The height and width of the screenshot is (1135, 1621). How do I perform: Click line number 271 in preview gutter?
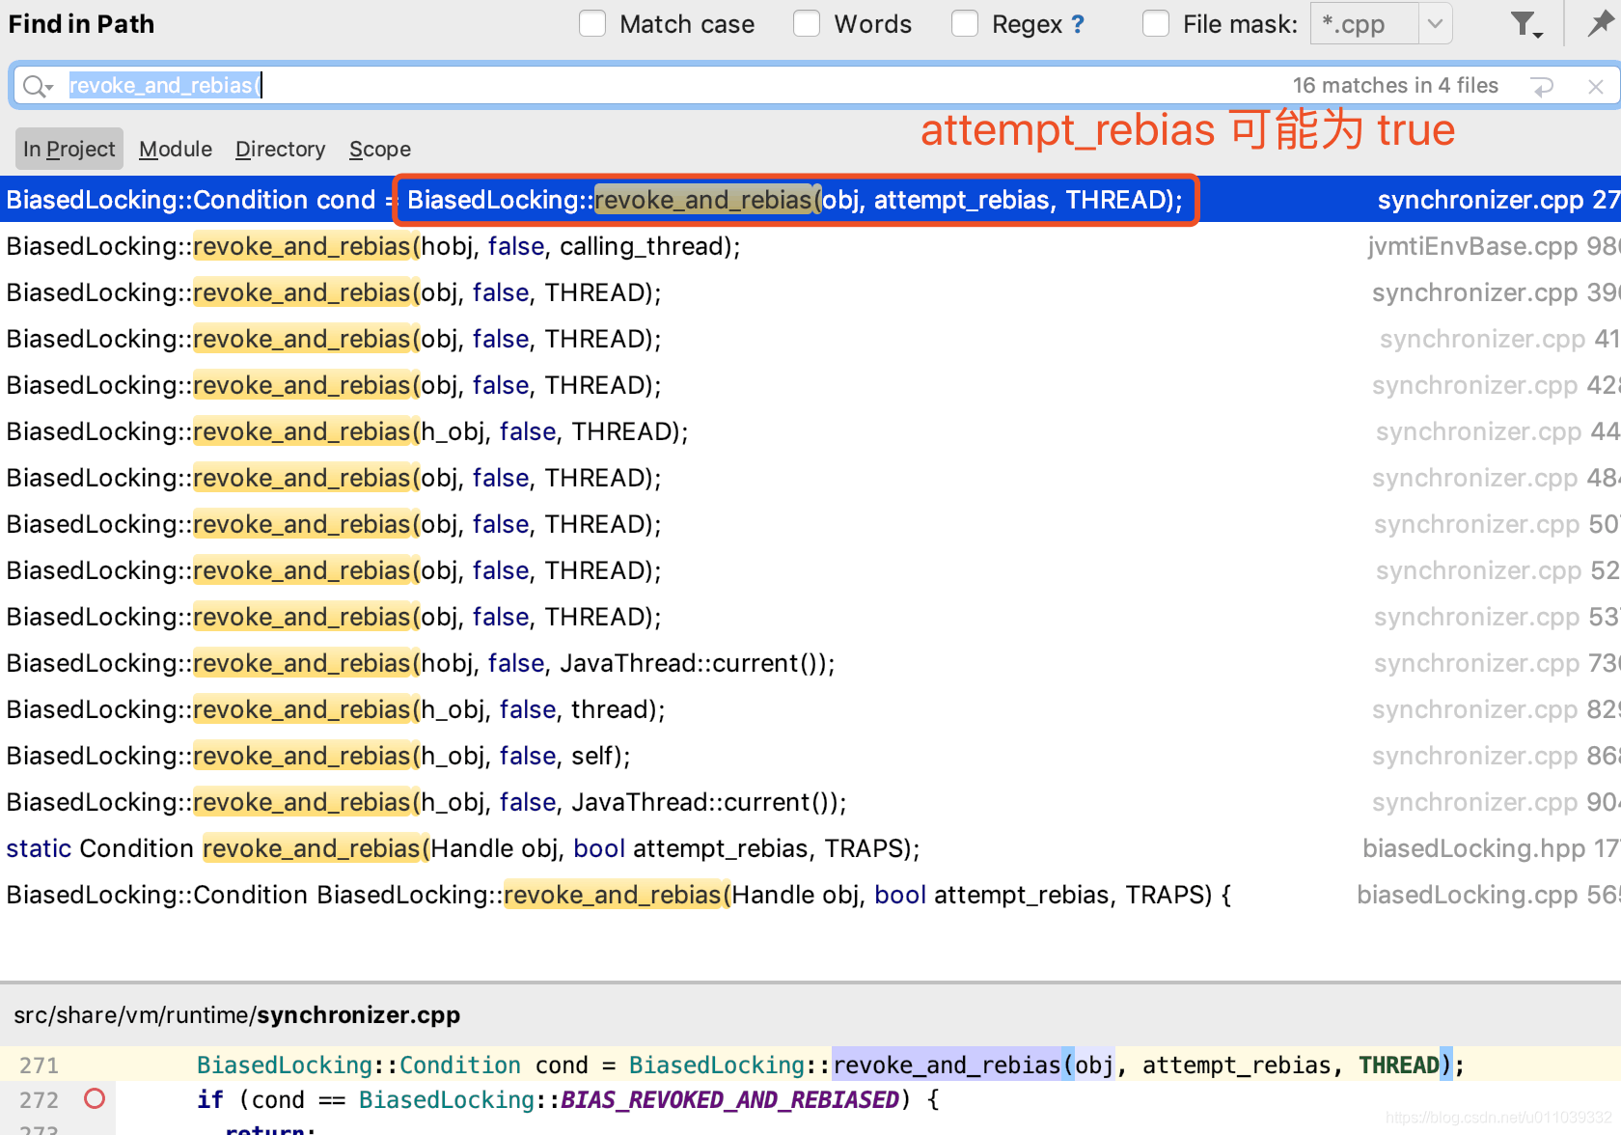[x=40, y=1065]
